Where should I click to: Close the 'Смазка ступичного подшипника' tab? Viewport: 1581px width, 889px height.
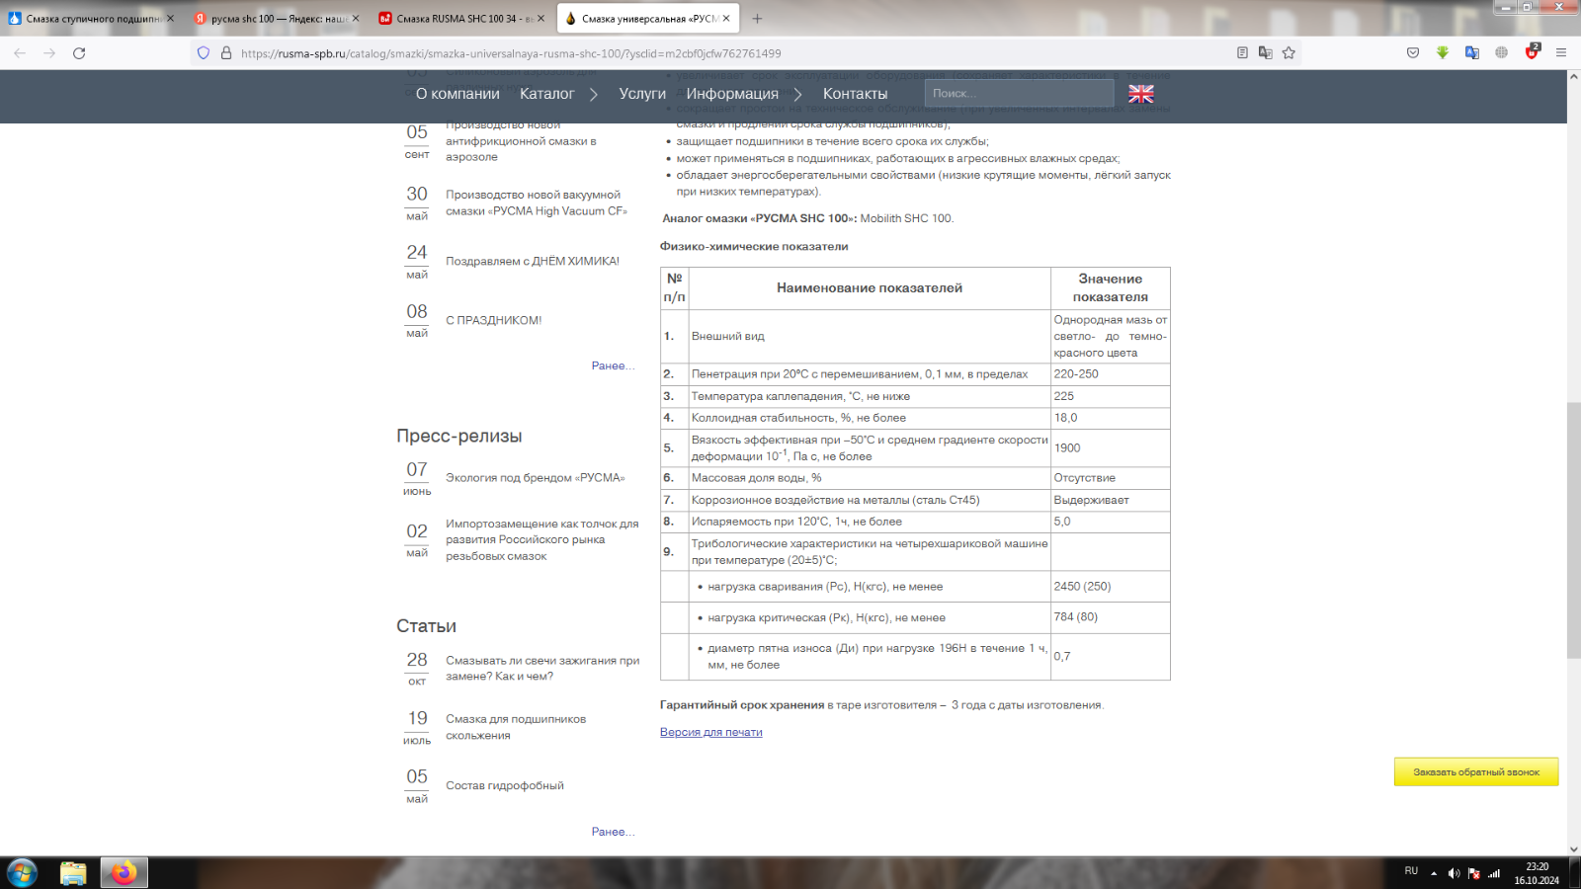click(x=170, y=18)
